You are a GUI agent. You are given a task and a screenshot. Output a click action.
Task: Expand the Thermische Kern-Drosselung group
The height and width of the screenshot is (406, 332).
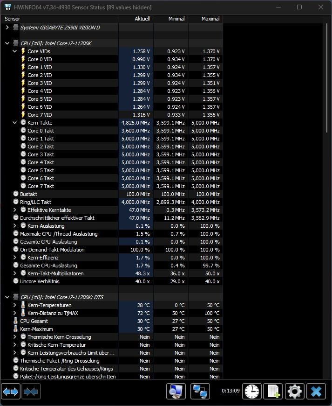pos(15,336)
